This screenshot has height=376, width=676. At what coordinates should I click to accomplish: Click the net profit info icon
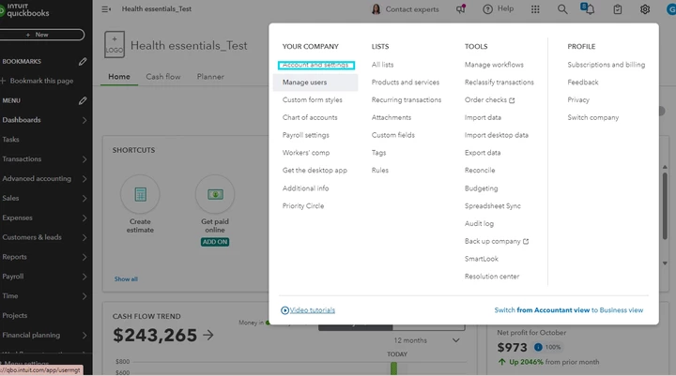pyautogui.click(x=538, y=347)
